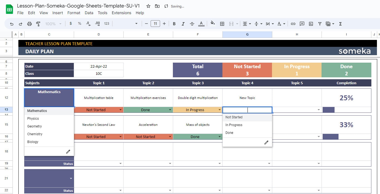Toggle underline via the text color underline button
Image resolution: width=380 pixels, height=194 pixels.
point(201,24)
